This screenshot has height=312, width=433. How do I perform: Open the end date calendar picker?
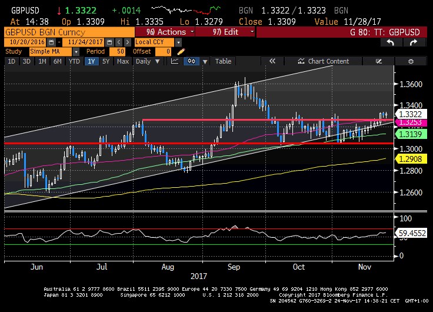click(109, 42)
